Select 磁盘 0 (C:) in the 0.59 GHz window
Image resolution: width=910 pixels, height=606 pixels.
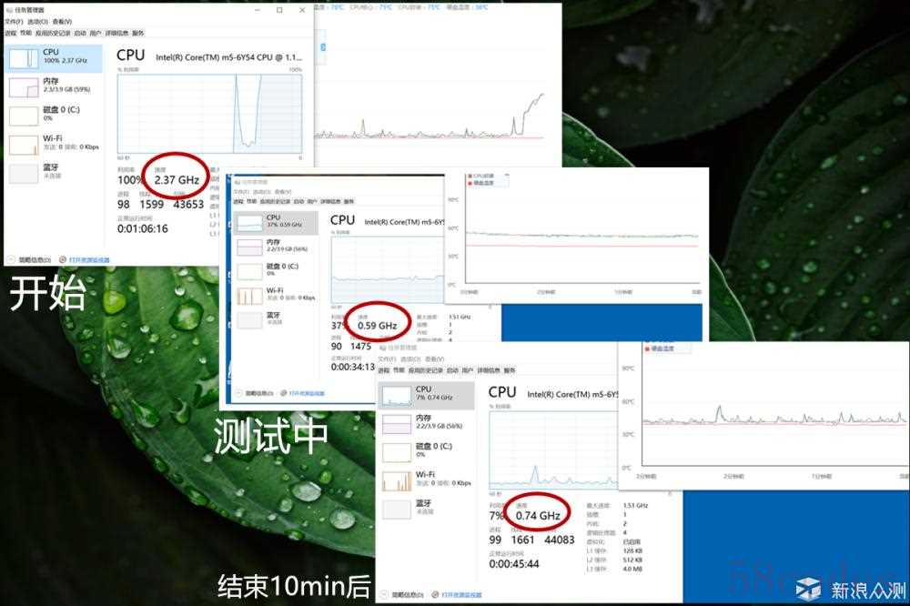[277, 270]
